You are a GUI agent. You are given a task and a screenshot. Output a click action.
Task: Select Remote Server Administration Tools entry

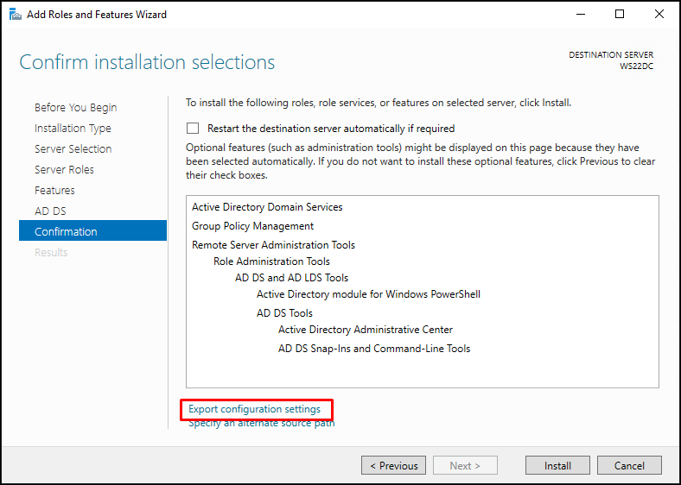(x=274, y=245)
